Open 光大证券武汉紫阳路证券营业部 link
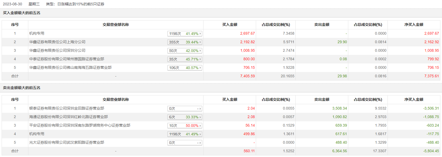The width and height of the screenshot is (442, 157). [67, 142]
